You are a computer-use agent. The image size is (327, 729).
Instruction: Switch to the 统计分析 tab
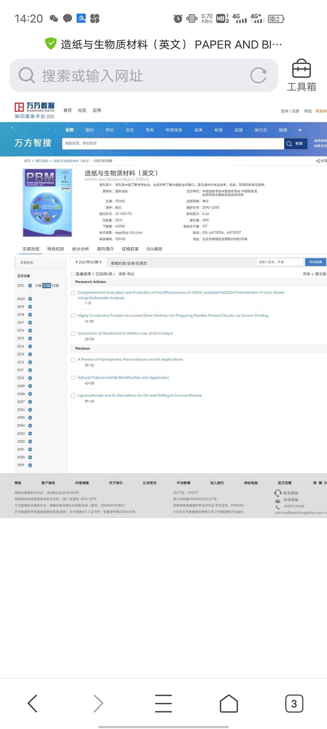81,249
